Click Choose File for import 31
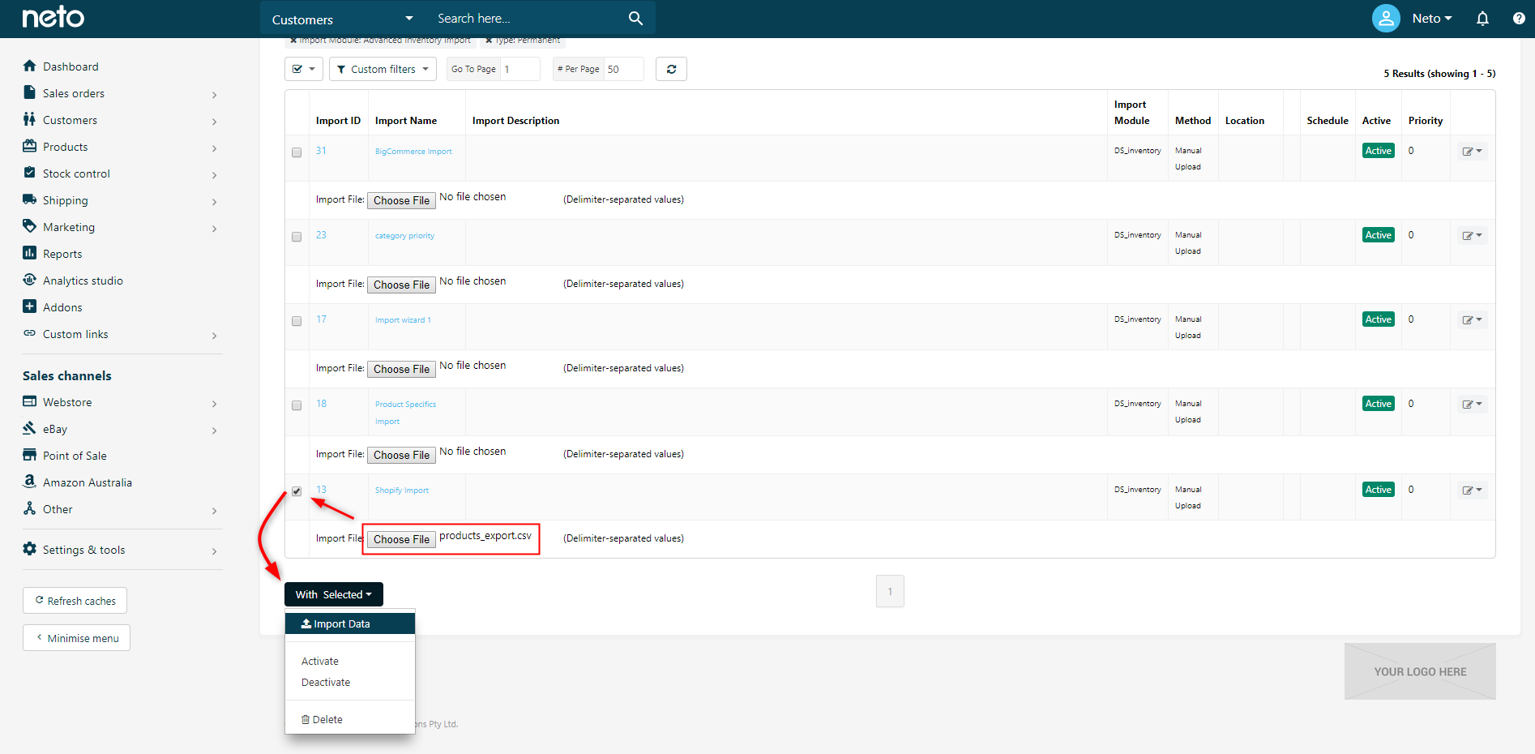 pos(401,200)
